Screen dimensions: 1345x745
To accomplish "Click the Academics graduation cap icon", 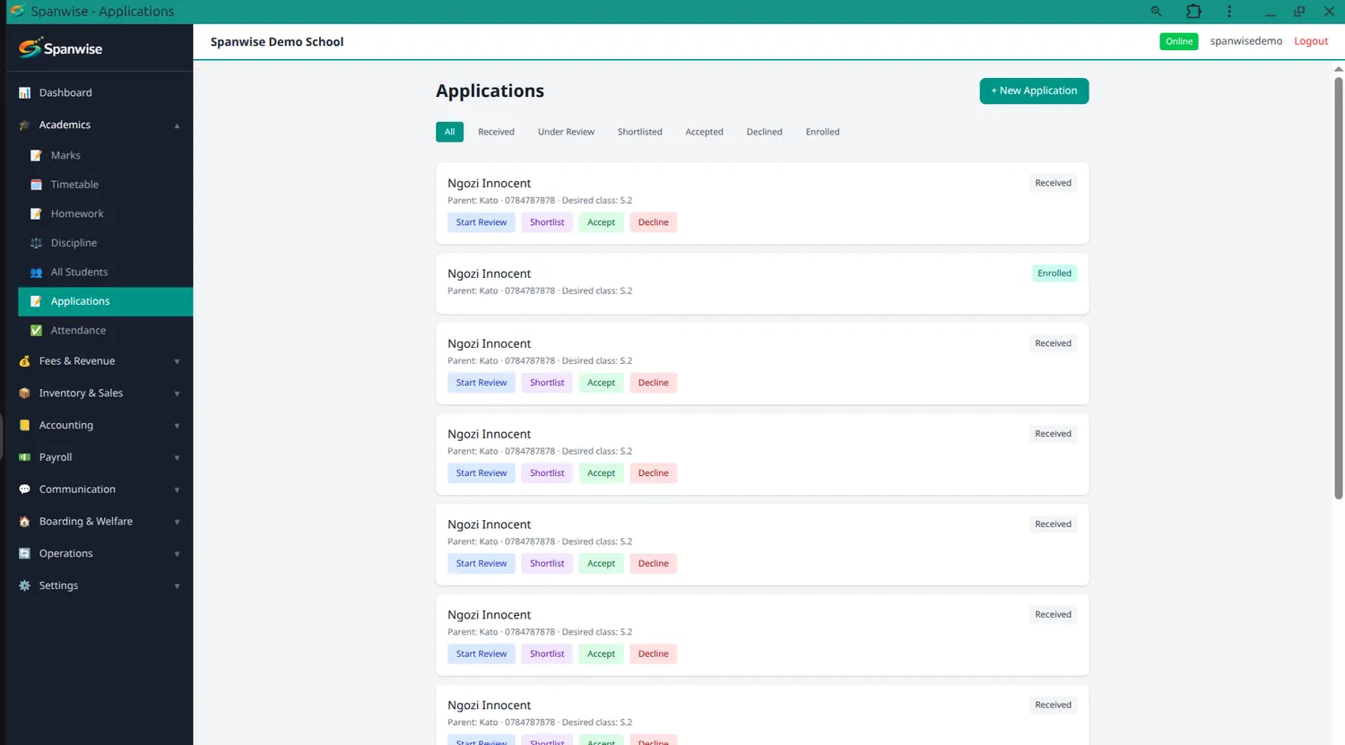I will click(24, 125).
